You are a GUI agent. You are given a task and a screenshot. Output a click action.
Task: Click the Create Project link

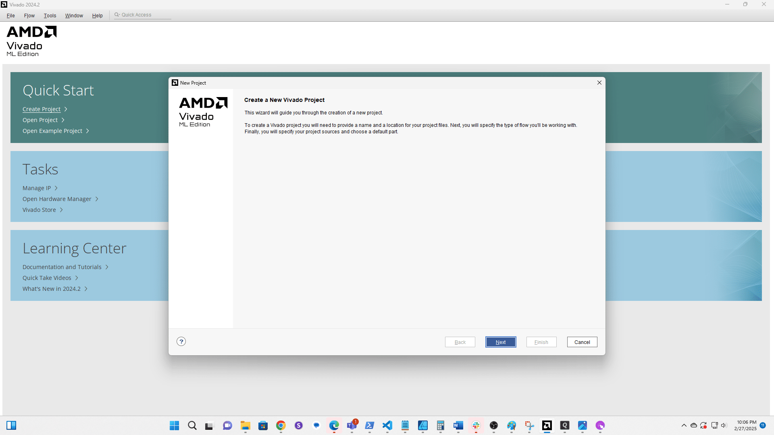pyautogui.click(x=42, y=109)
